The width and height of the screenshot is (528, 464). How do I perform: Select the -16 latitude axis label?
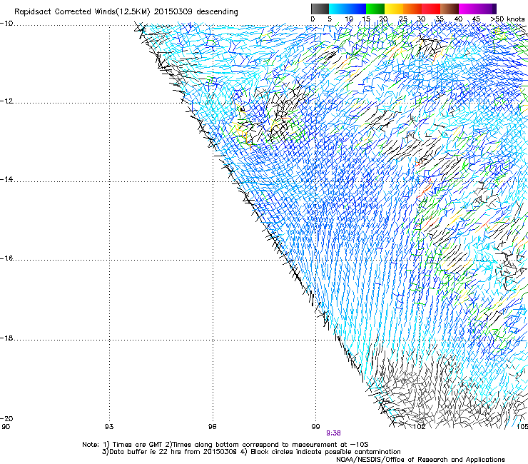pos(6,258)
